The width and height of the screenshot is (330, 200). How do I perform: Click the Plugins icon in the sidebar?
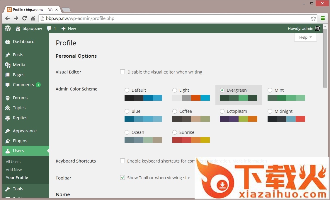pos(8,141)
